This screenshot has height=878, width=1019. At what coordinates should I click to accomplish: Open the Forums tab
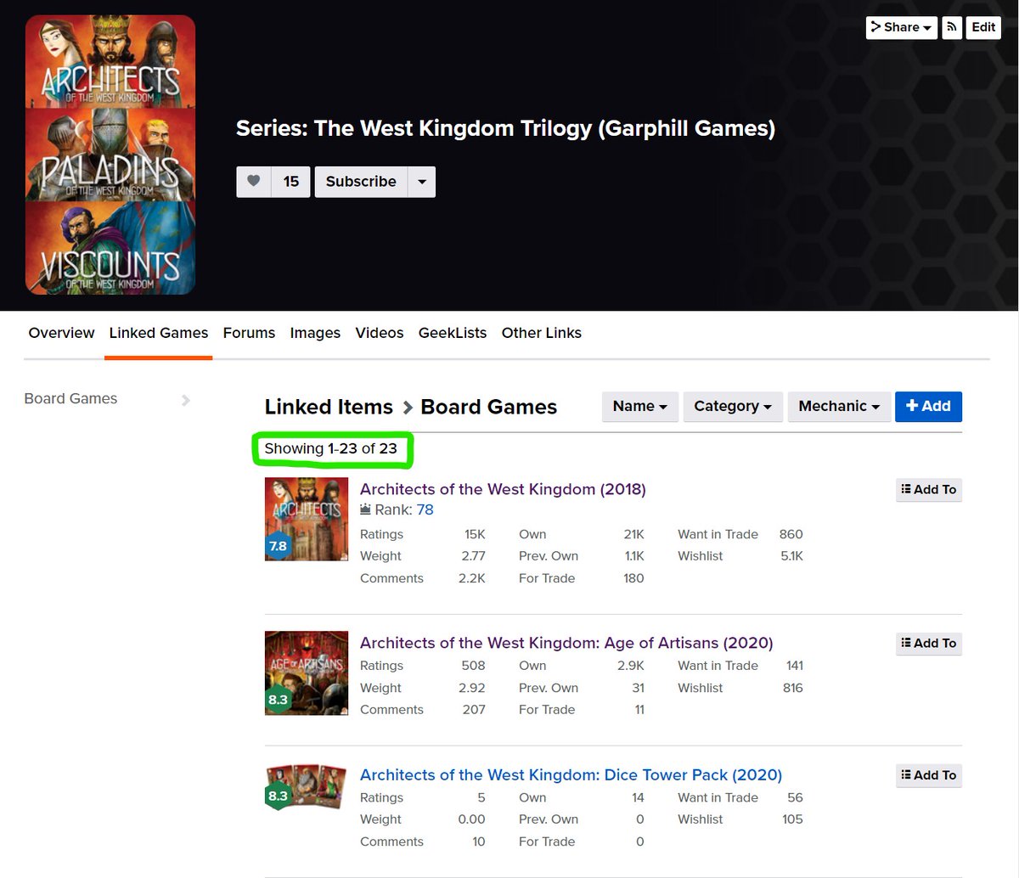coord(249,333)
